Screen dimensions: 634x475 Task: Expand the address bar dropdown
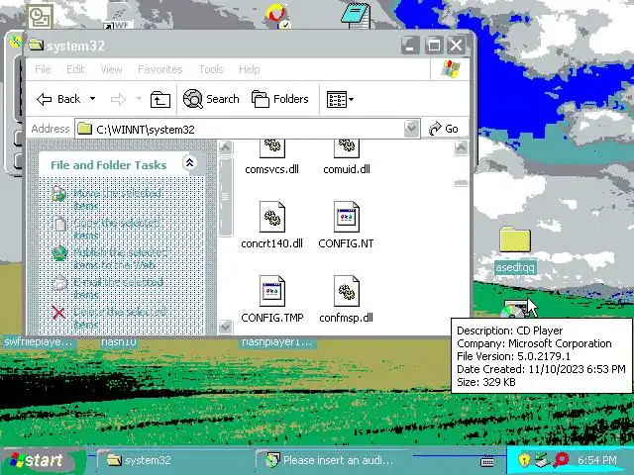click(411, 129)
